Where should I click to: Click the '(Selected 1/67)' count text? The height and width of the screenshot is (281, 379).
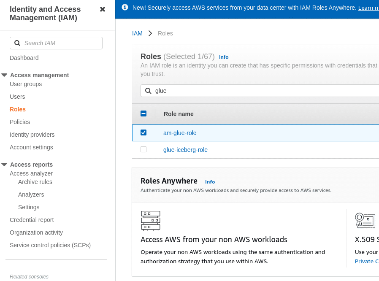point(189,57)
